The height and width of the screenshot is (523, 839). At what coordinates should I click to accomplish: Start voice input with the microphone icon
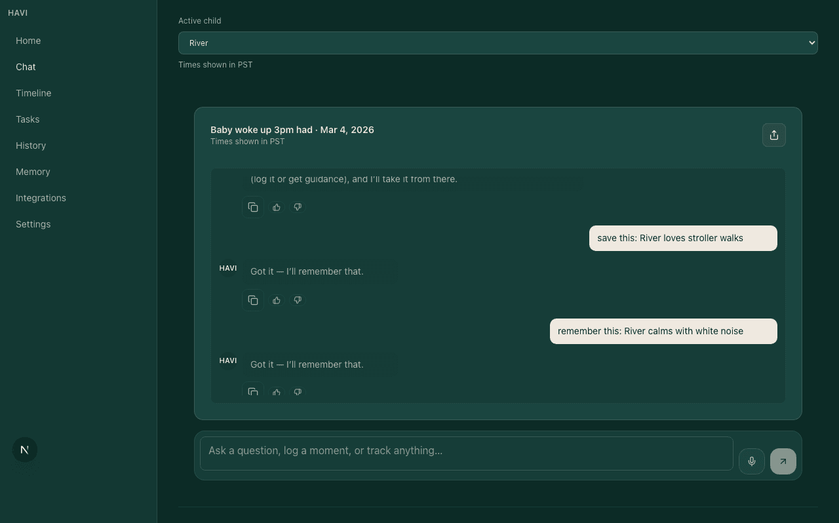coord(751,461)
